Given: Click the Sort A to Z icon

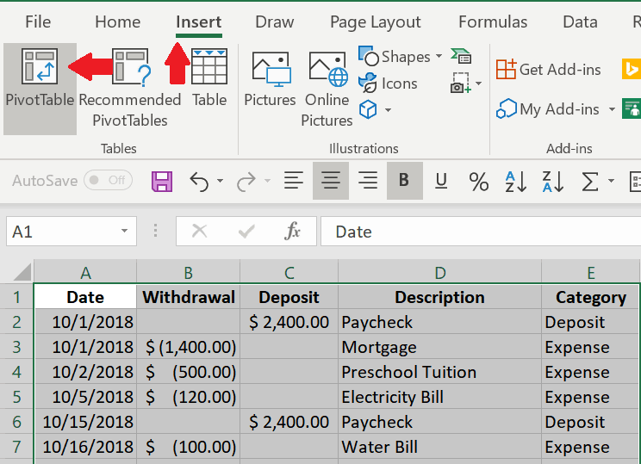Looking at the screenshot, I should tap(516, 181).
